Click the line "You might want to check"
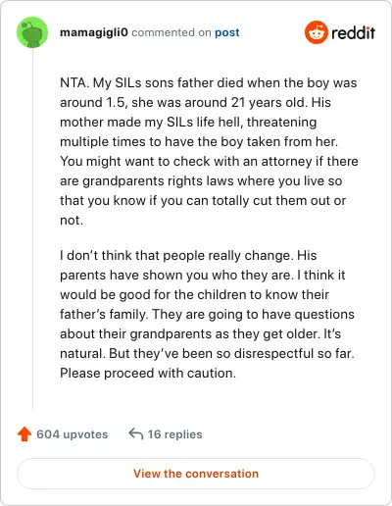The height and width of the screenshot is (506, 392). coord(209,162)
